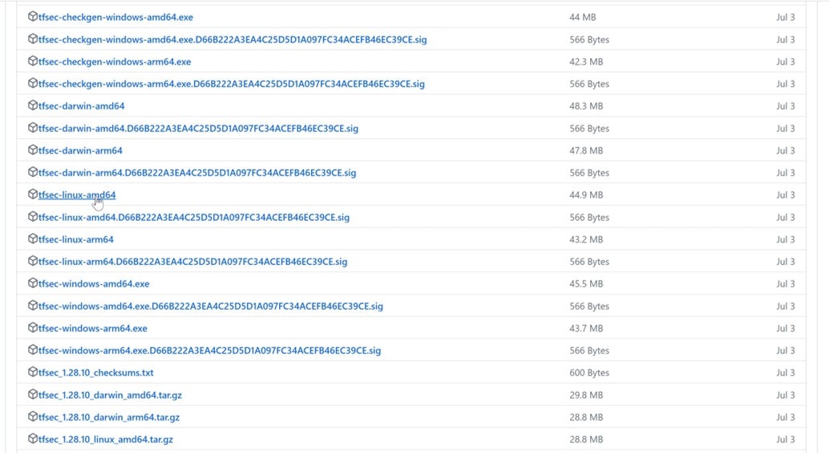
Task: Click package icon beside tfsec-checkgen-windows-arm64.exe
Action: tap(33, 61)
